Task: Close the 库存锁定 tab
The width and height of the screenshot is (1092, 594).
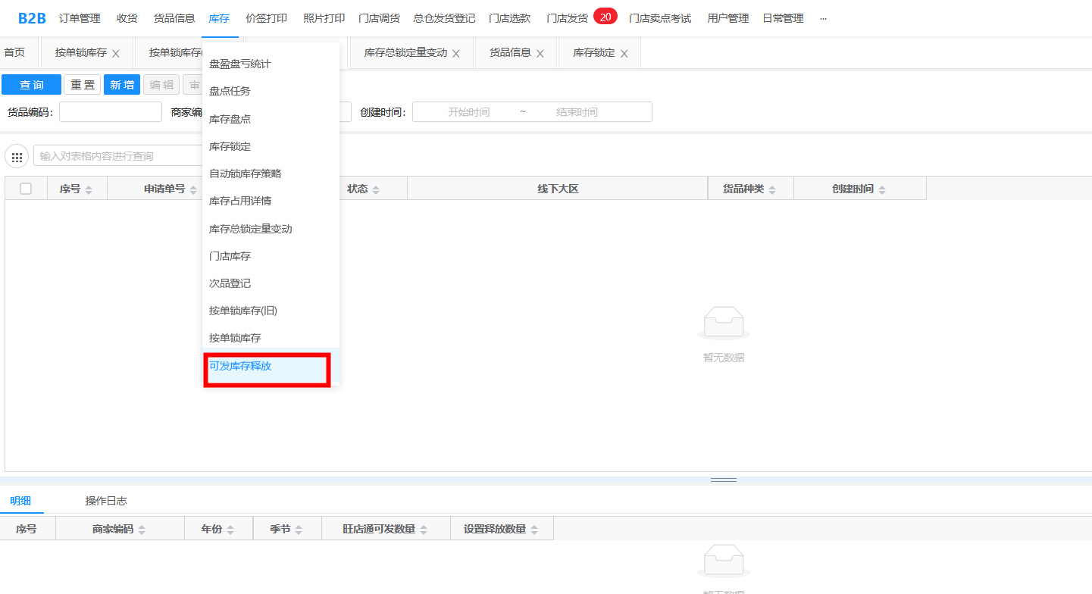Action: [624, 54]
